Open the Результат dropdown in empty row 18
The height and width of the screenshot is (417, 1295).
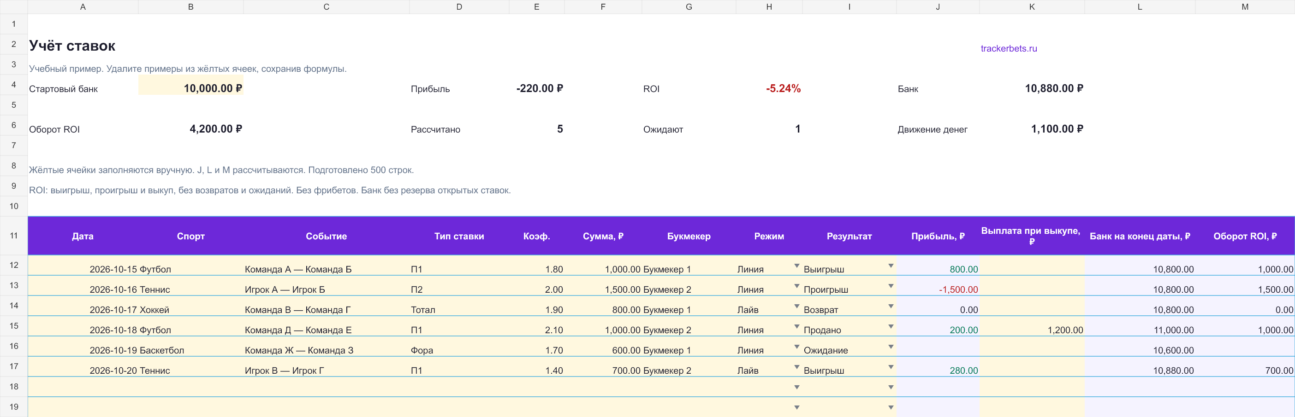point(890,388)
